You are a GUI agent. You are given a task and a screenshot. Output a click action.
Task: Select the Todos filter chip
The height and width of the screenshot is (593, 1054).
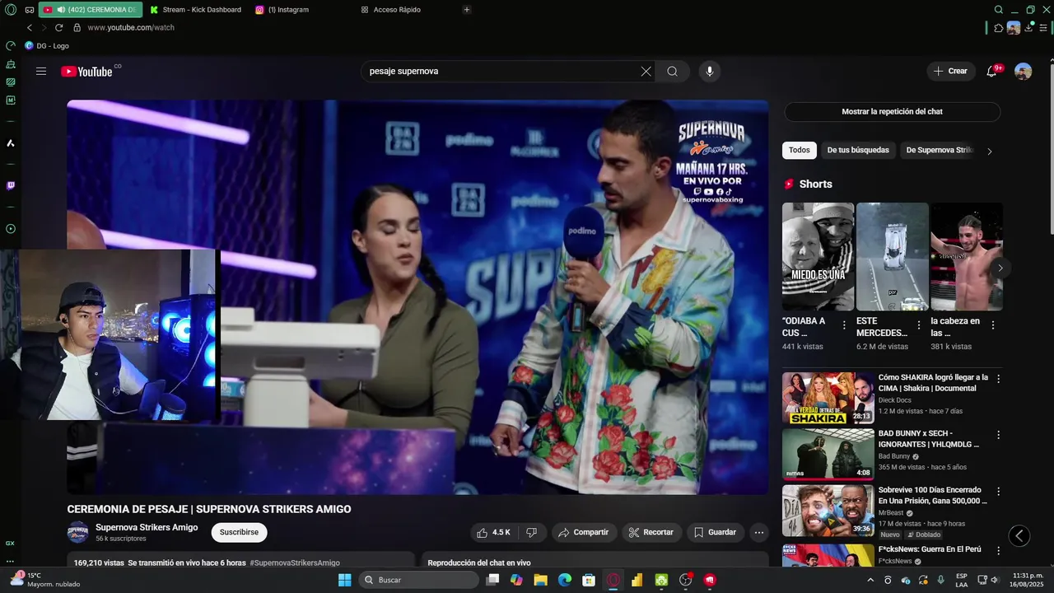click(800, 150)
